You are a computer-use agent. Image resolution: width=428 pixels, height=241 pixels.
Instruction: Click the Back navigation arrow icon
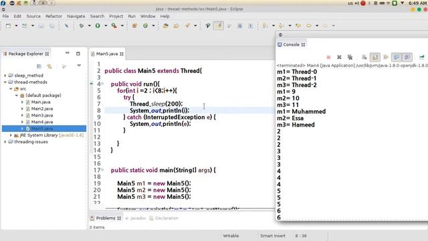coord(309,25)
